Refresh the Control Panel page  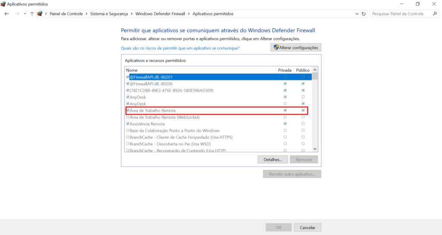click(x=363, y=13)
